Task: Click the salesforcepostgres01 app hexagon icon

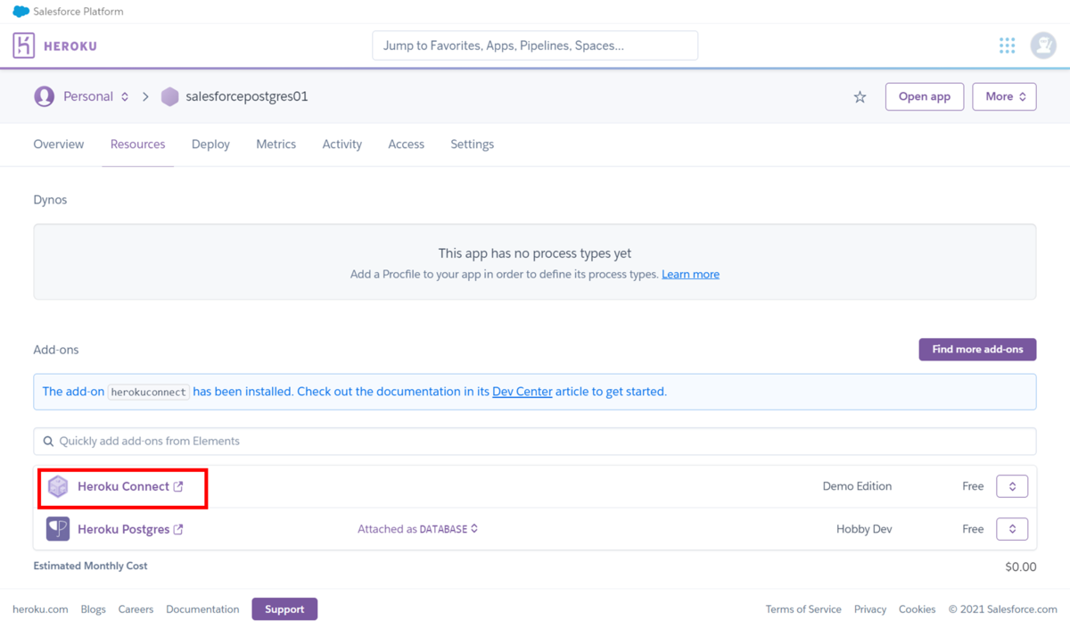Action: pyautogui.click(x=169, y=96)
